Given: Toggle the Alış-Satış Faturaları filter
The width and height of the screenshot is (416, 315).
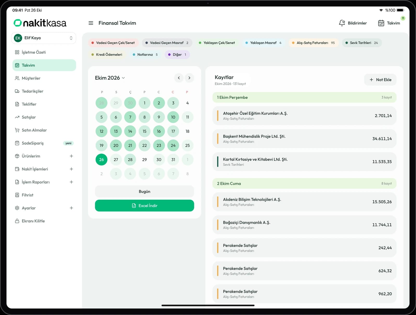Looking at the screenshot, I should [314, 43].
